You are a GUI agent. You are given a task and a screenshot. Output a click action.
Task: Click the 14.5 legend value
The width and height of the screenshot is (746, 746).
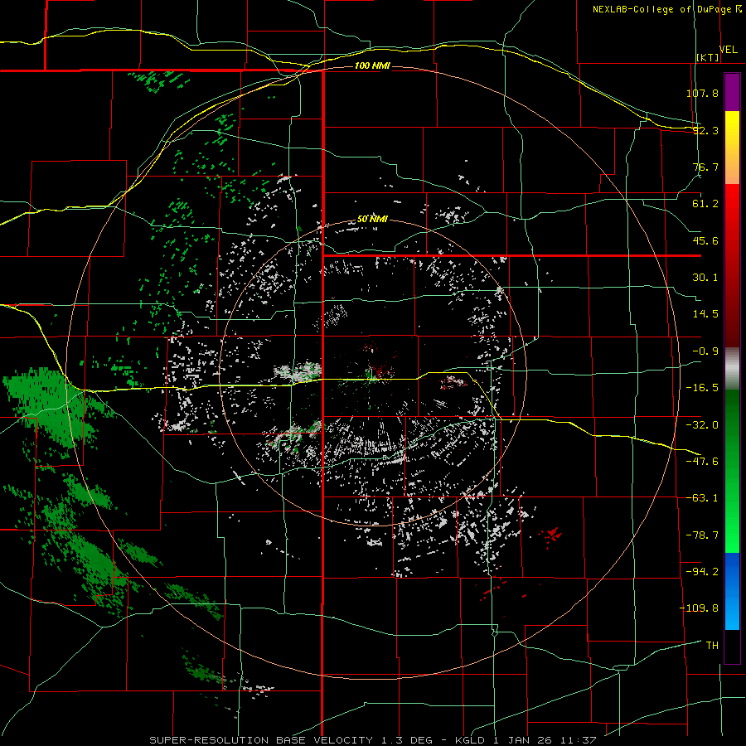tap(705, 314)
